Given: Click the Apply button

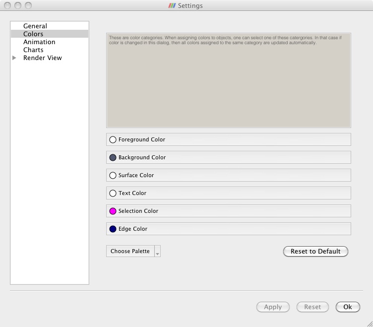Looking at the screenshot, I should [273, 307].
